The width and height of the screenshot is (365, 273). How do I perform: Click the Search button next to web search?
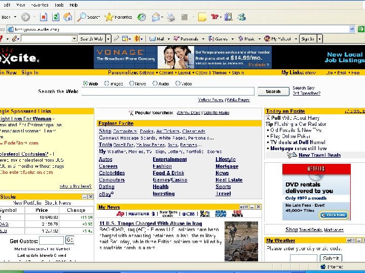[274, 91]
